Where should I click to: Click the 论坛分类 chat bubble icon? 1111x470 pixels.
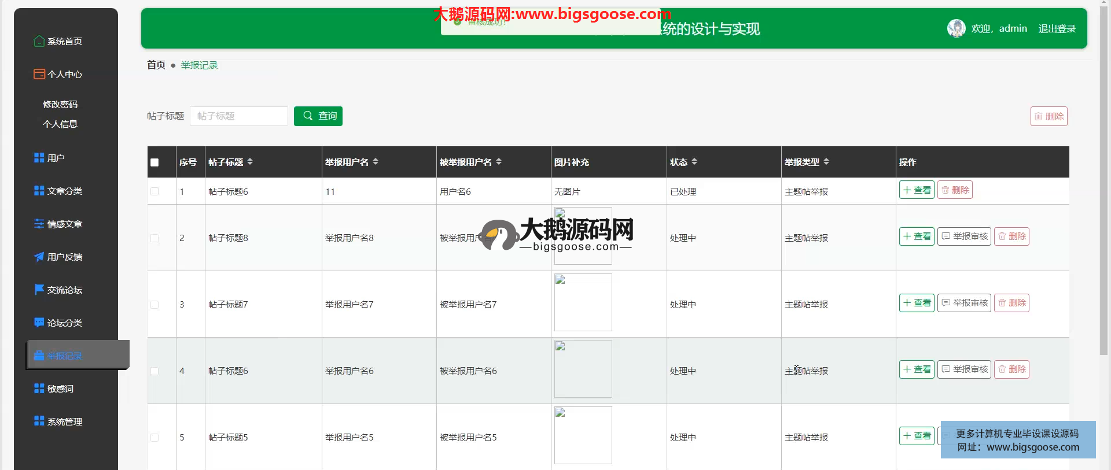(39, 323)
